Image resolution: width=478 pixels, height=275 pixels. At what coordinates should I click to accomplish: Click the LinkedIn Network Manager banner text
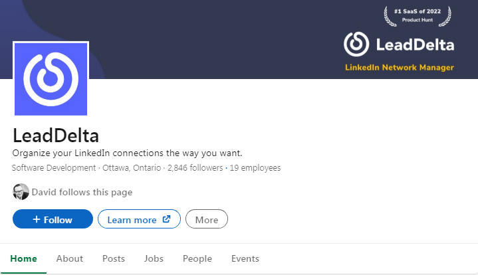[400, 68]
